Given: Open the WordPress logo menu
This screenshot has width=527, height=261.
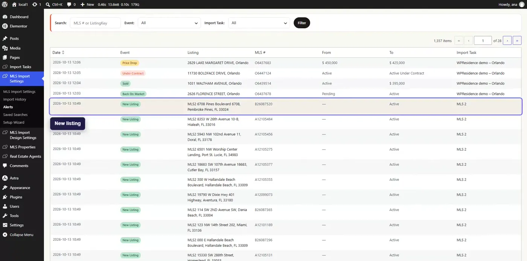Looking at the screenshot, I should point(5,5).
